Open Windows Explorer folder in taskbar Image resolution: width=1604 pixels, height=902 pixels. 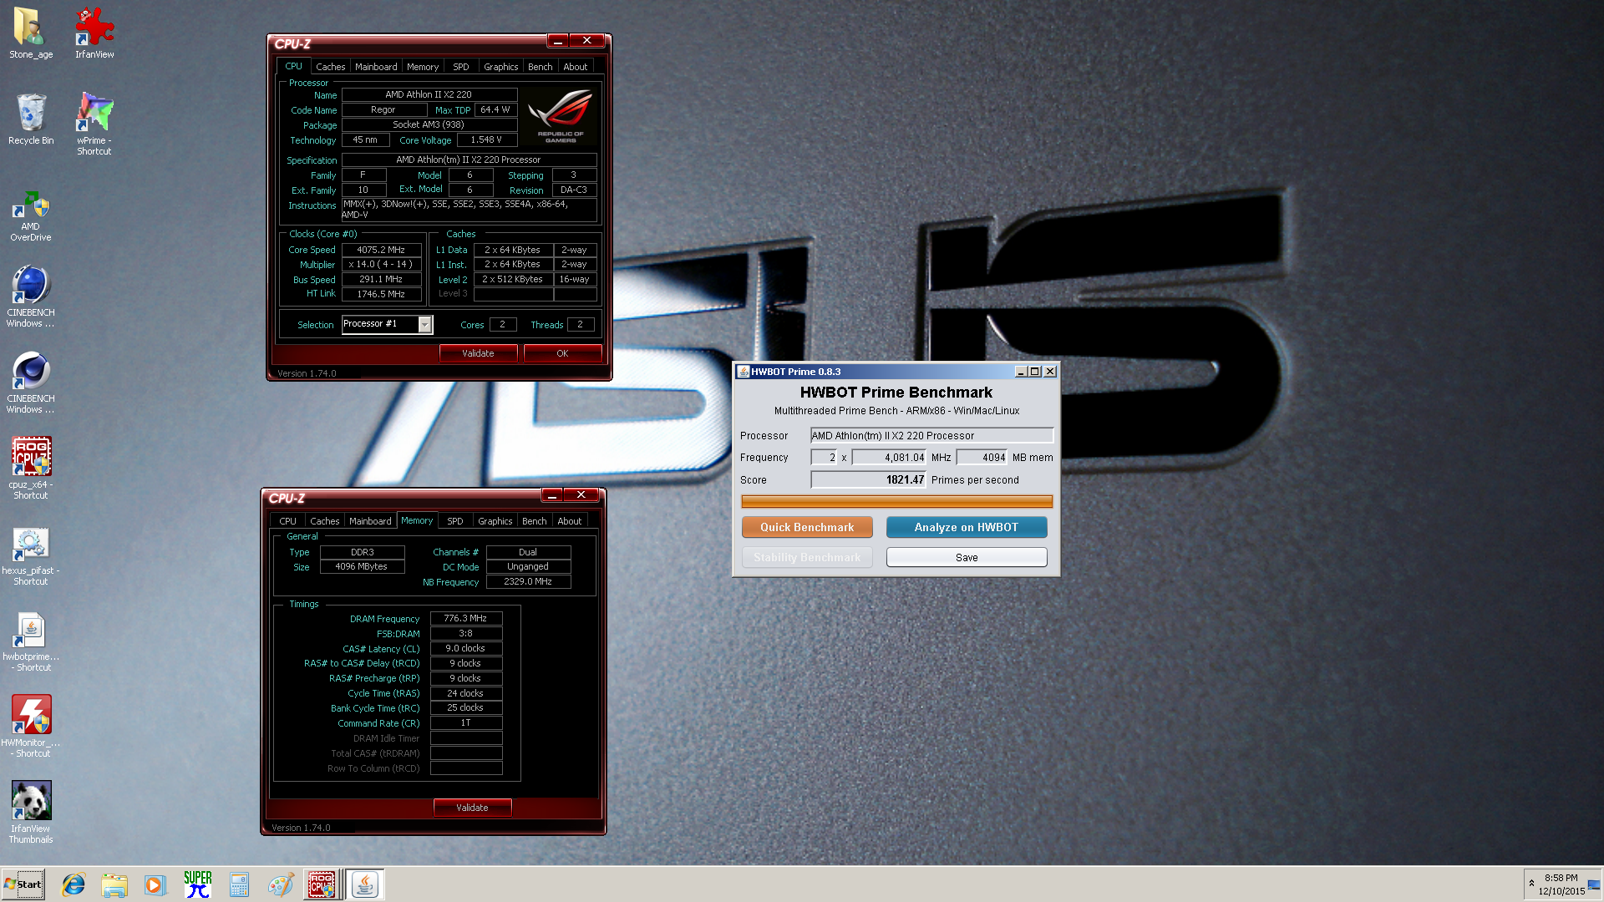click(114, 884)
